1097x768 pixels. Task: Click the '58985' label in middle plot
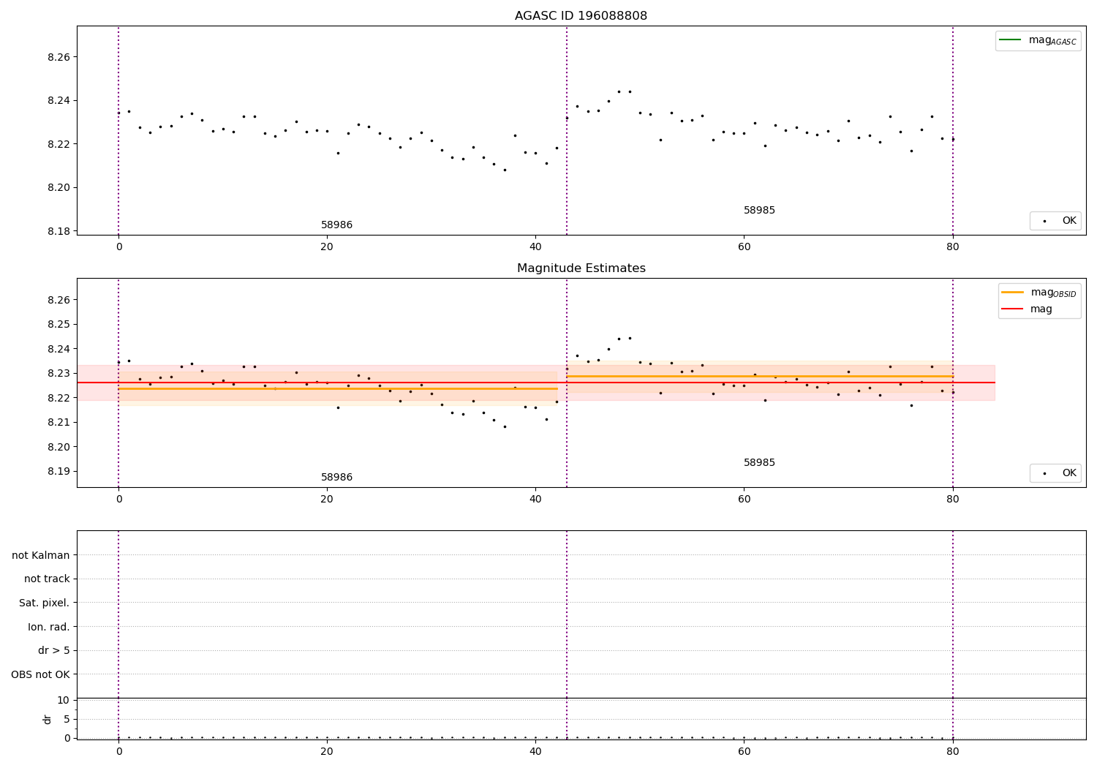759,463
